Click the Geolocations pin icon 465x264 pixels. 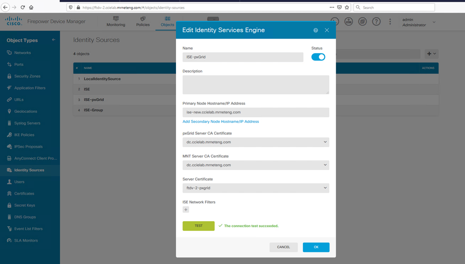(x=9, y=112)
